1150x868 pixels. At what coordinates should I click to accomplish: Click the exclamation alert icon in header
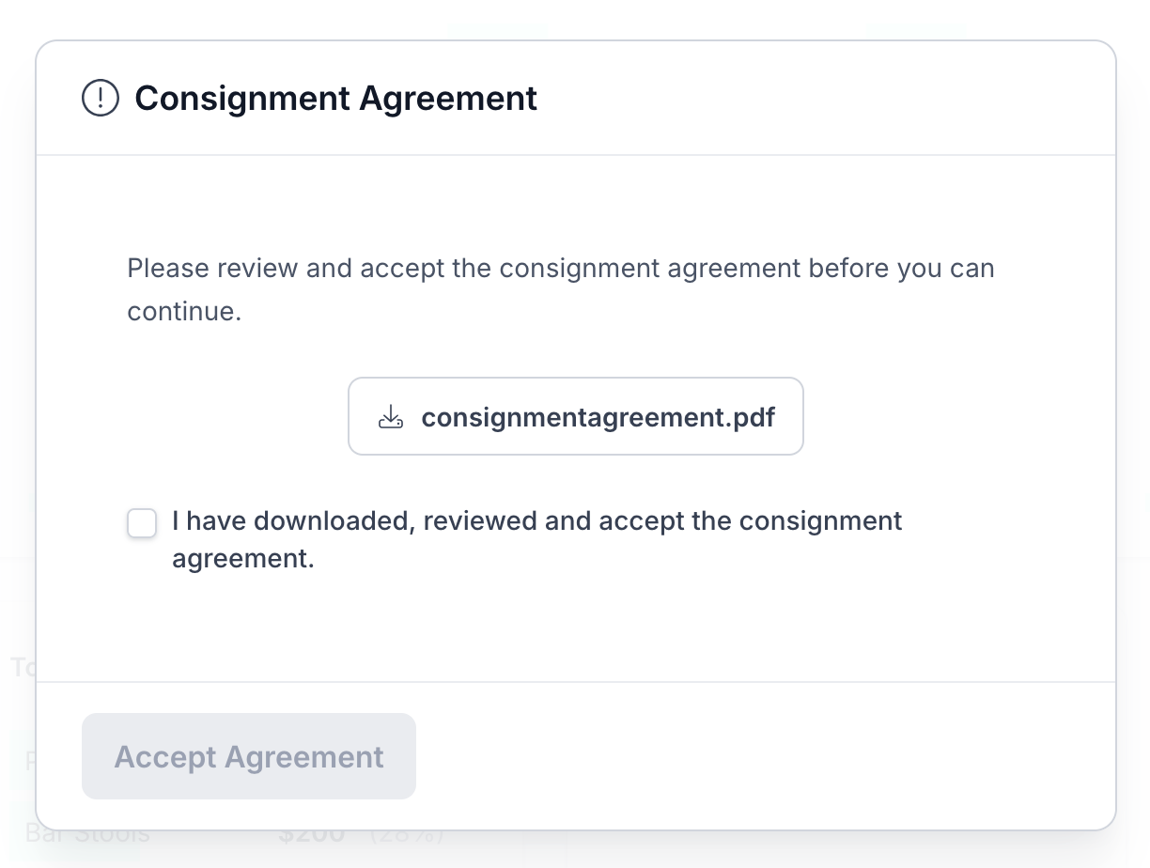tap(101, 98)
